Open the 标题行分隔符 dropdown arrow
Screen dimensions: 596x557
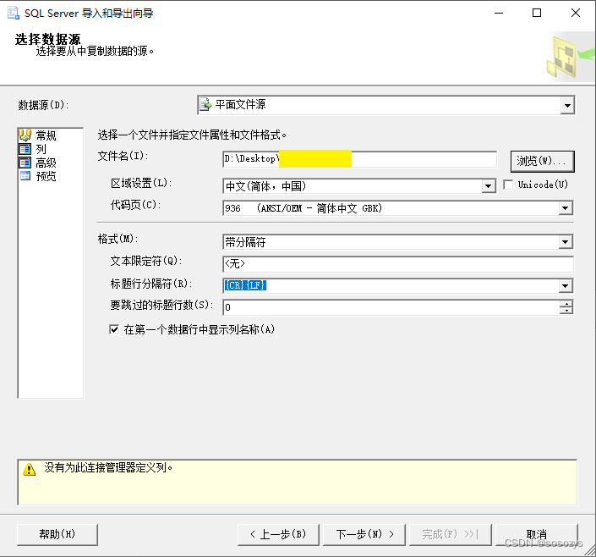point(566,285)
